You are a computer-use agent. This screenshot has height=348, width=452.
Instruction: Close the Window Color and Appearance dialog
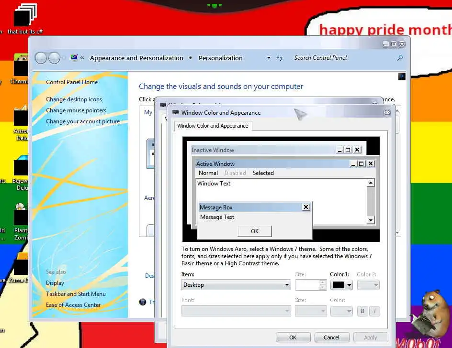[x=387, y=112]
